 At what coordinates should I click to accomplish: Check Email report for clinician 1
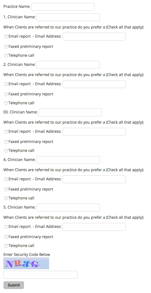pyautogui.click(x=6, y=37)
